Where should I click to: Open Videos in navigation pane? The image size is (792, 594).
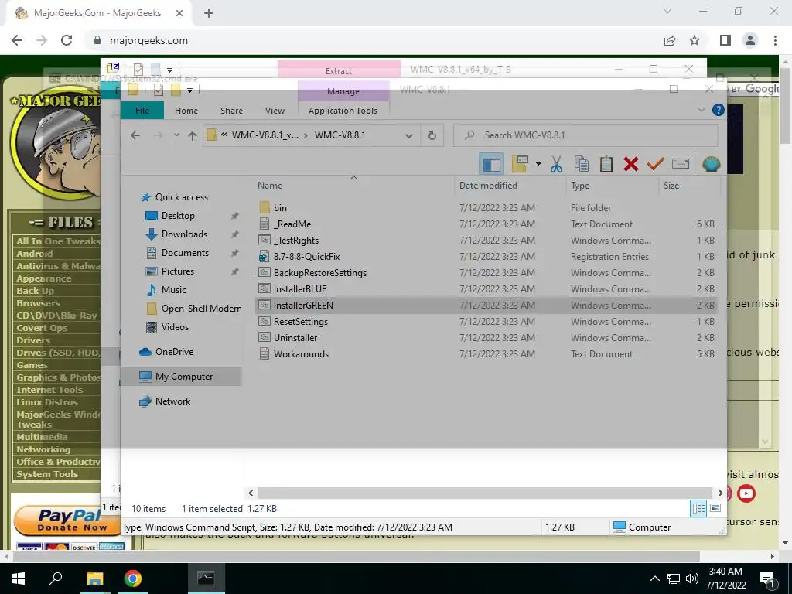pos(175,327)
